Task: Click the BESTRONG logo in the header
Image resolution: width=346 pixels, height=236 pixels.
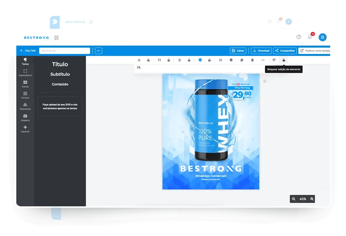Action: pos(36,38)
